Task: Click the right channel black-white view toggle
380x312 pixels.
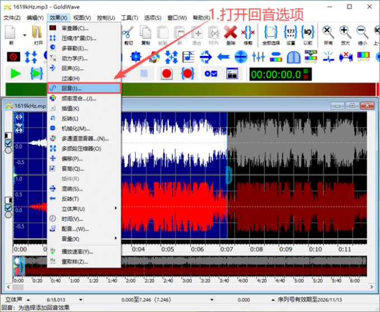Action: (x=8, y=200)
